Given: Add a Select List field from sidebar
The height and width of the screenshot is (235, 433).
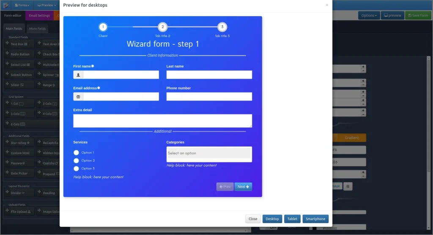Looking at the screenshot, I should tap(19, 64).
